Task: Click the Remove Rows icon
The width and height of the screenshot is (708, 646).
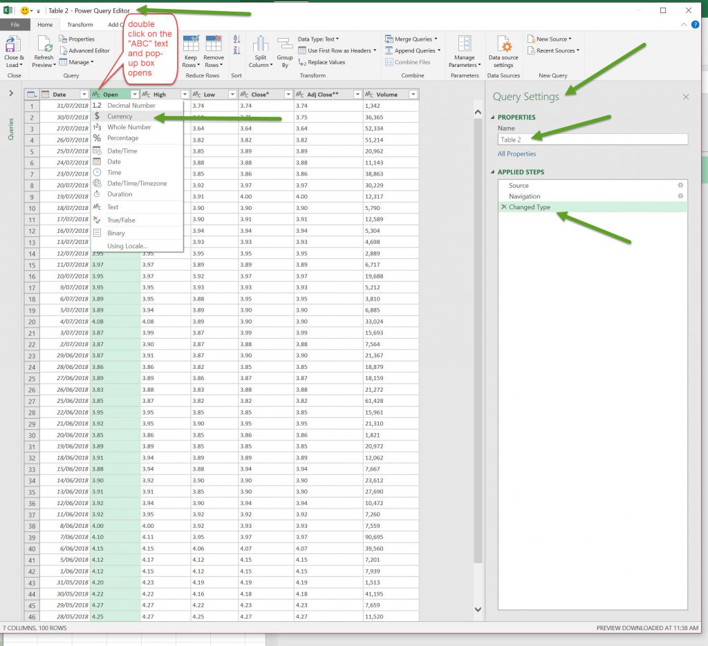Action: (214, 46)
